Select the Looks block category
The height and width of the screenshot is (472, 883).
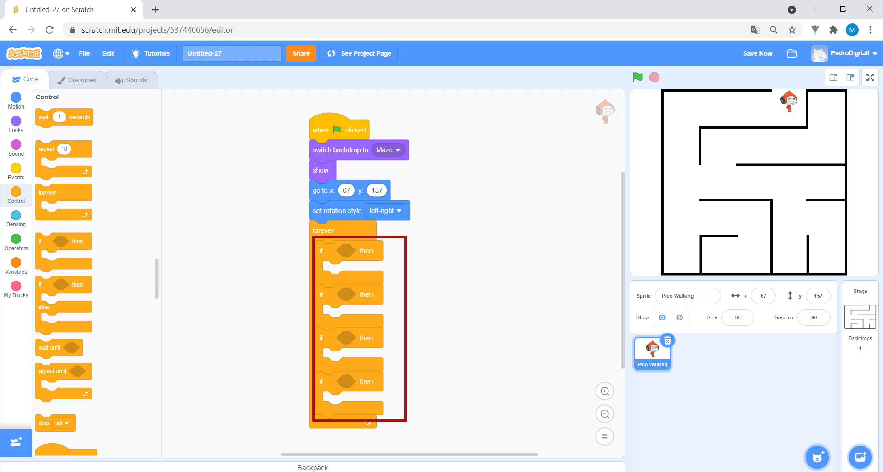pyautogui.click(x=16, y=124)
